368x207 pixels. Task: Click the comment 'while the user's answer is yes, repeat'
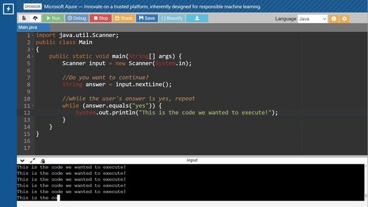pos(129,98)
